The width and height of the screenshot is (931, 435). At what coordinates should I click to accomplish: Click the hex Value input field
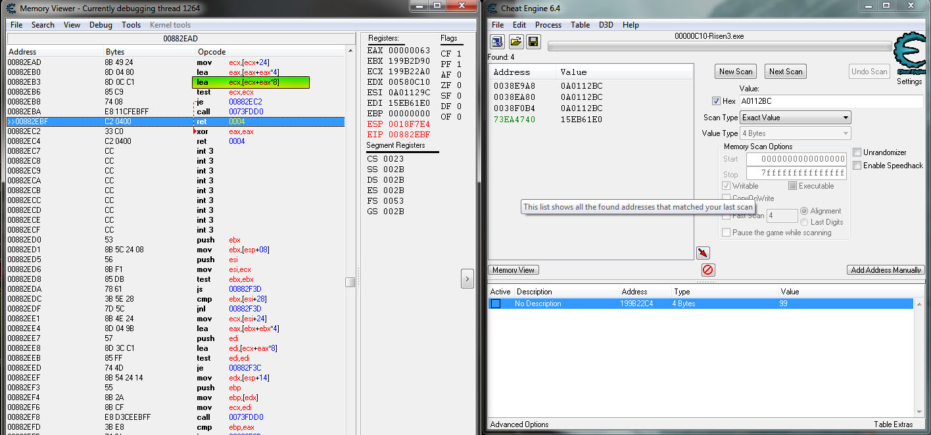click(830, 101)
